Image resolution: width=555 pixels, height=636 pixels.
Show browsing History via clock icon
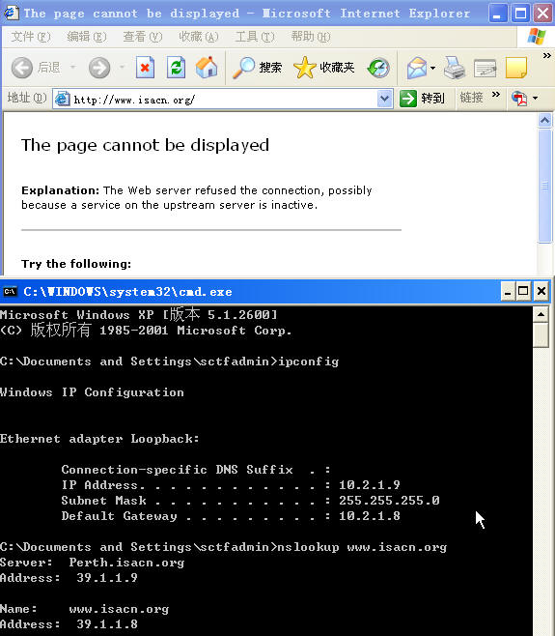[x=378, y=68]
